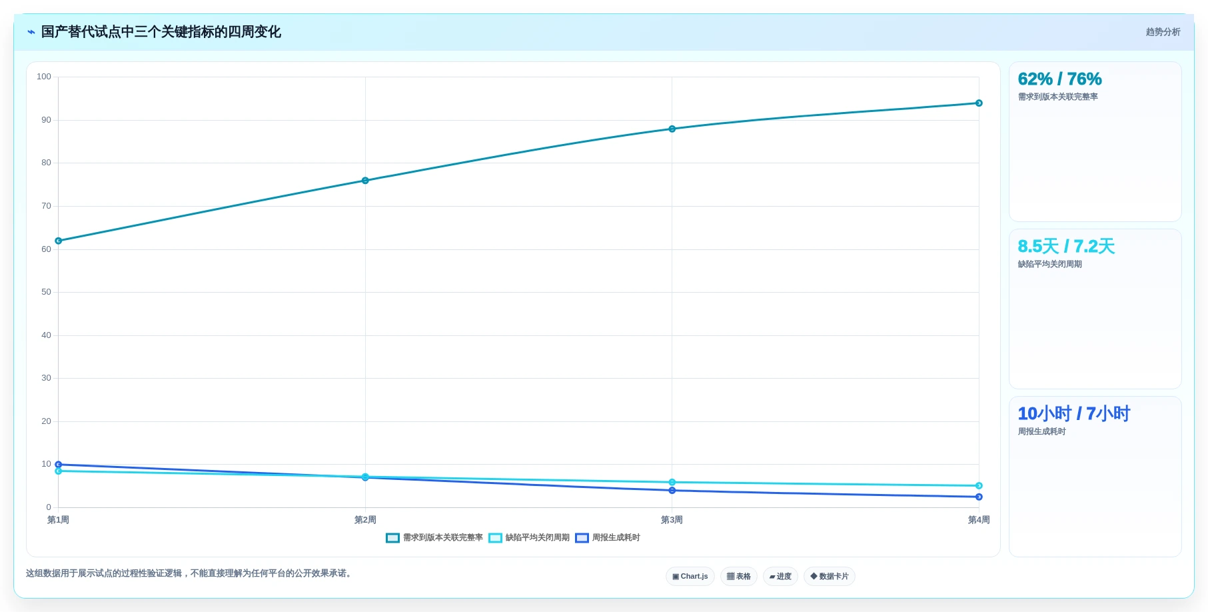Click the 需求到版本关联完整率 legend label
This screenshot has width=1208, height=612.
point(443,538)
